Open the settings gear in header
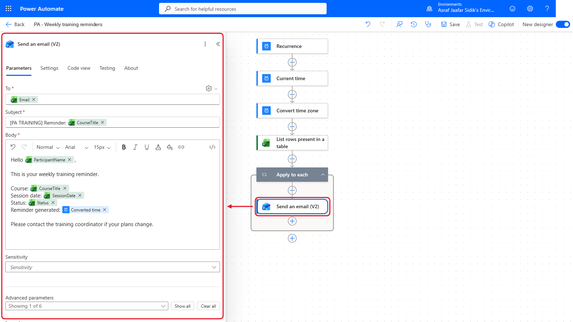This screenshot has height=322, width=573. coord(530,9)
